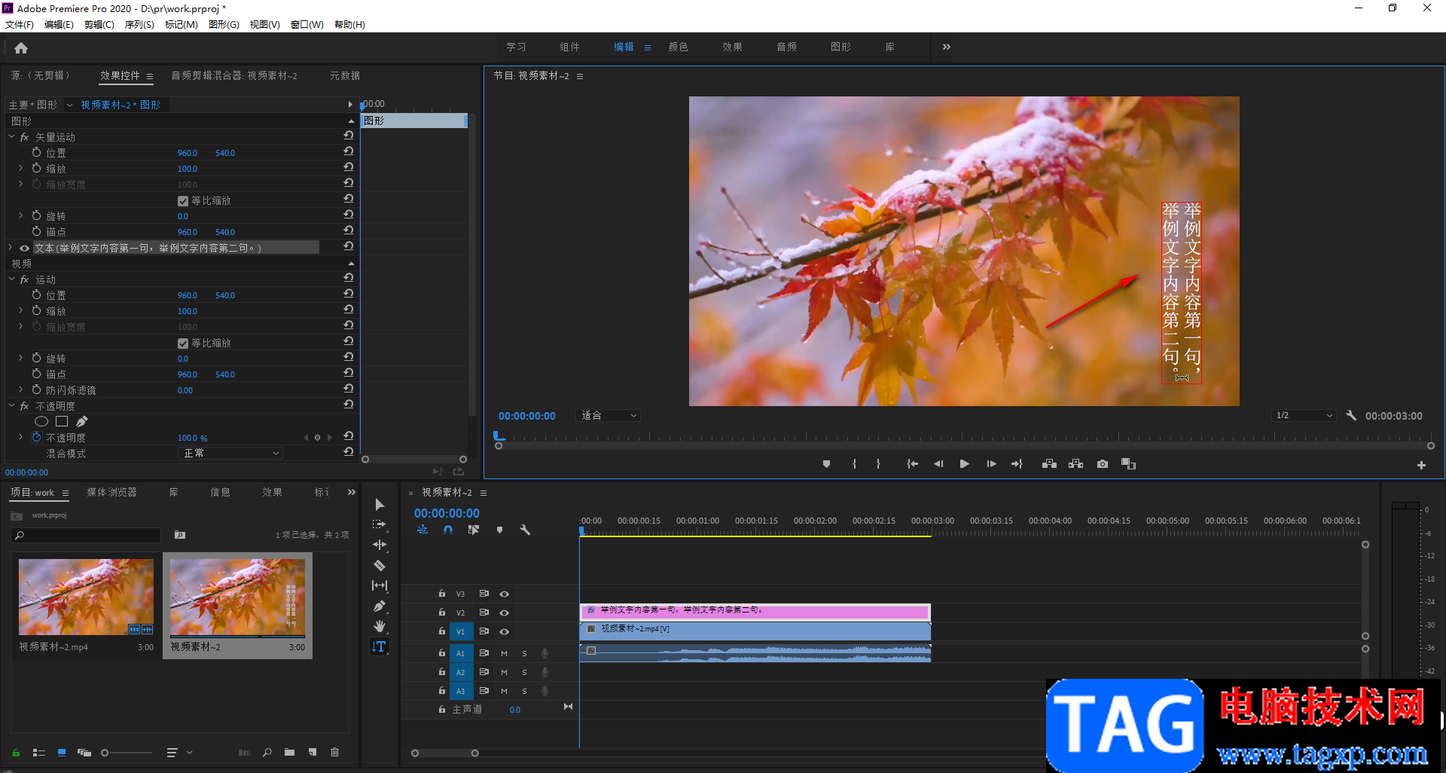The height and width of the screenshot is (773, 1446).
Task: Toggle Vector Motion uniform scale checkbox
Action: click(183, 201)
